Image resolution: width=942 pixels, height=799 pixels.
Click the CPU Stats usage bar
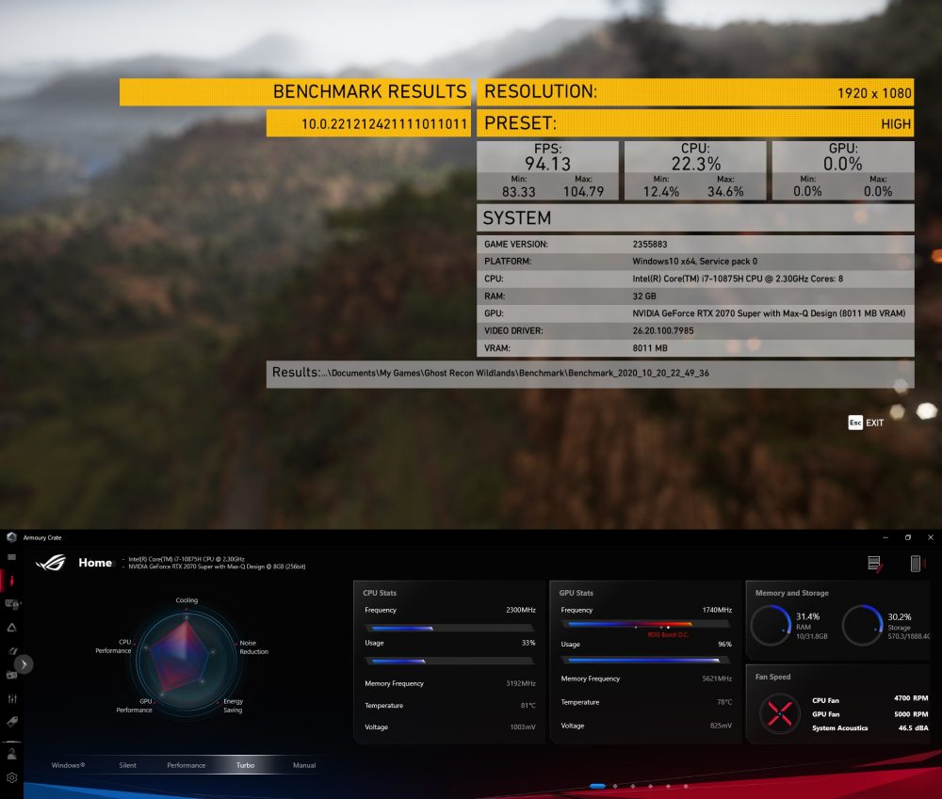[449, 661]
